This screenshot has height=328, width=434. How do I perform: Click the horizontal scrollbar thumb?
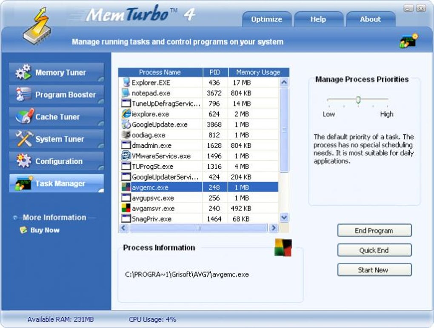pyautogui.click(x=198, y=228)
